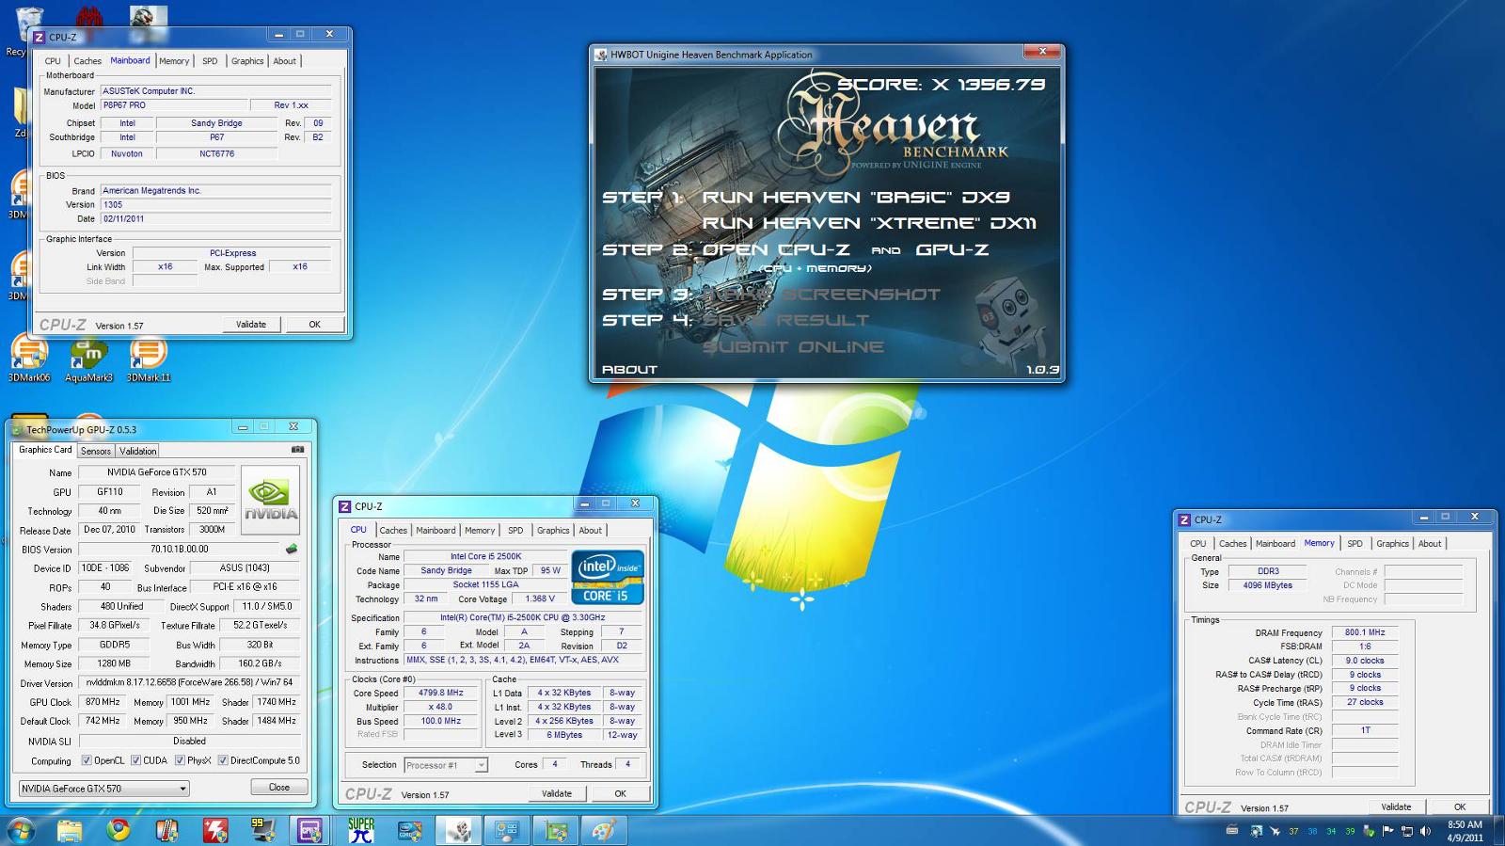Click the Intel Core taskbar icon
Screen dimensions: 1505x846
tap(410, 830)
